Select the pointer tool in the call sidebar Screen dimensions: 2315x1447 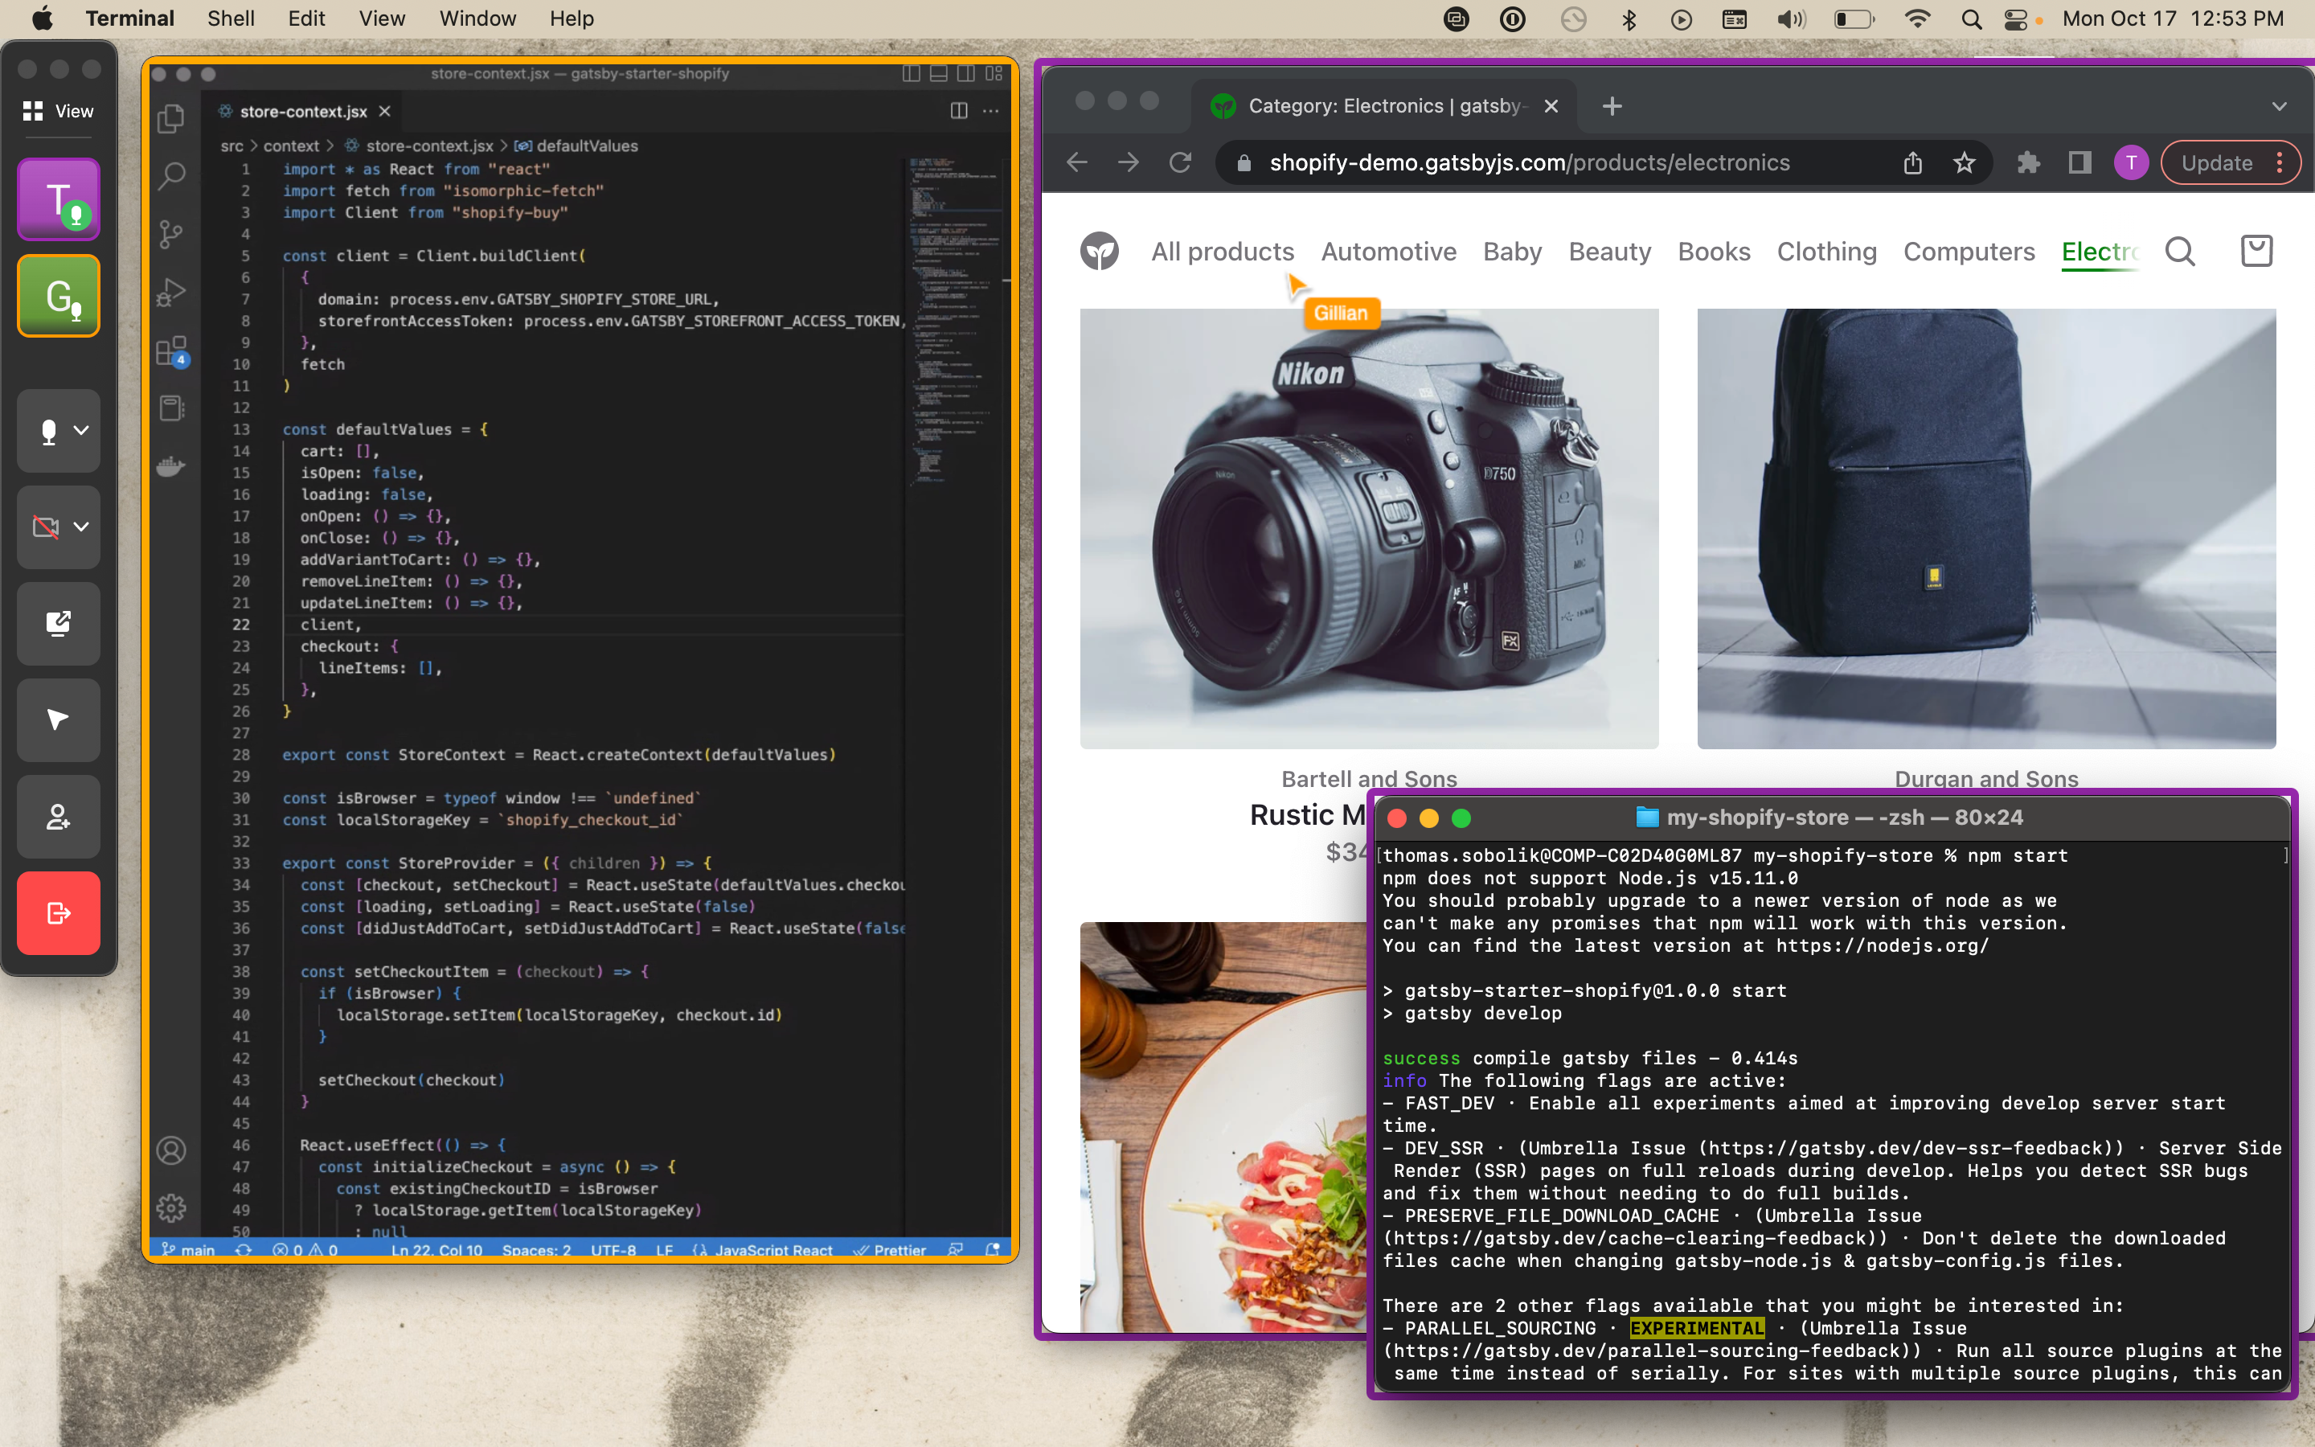57,719
